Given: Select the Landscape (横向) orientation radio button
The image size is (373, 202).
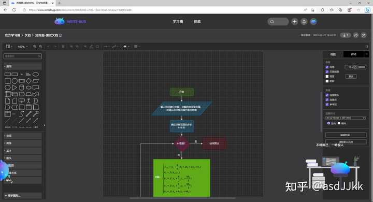Looking at the screenshot, I should 339,123.
